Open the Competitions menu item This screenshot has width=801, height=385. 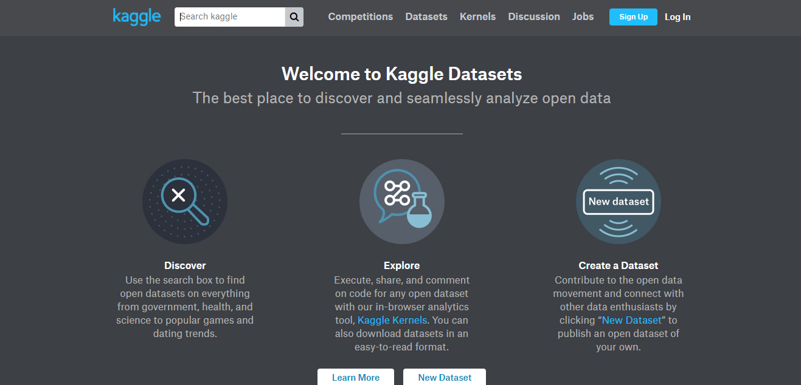[x=361, y=17]
